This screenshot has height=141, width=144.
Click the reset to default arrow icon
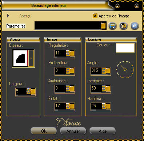coord(135,26)
